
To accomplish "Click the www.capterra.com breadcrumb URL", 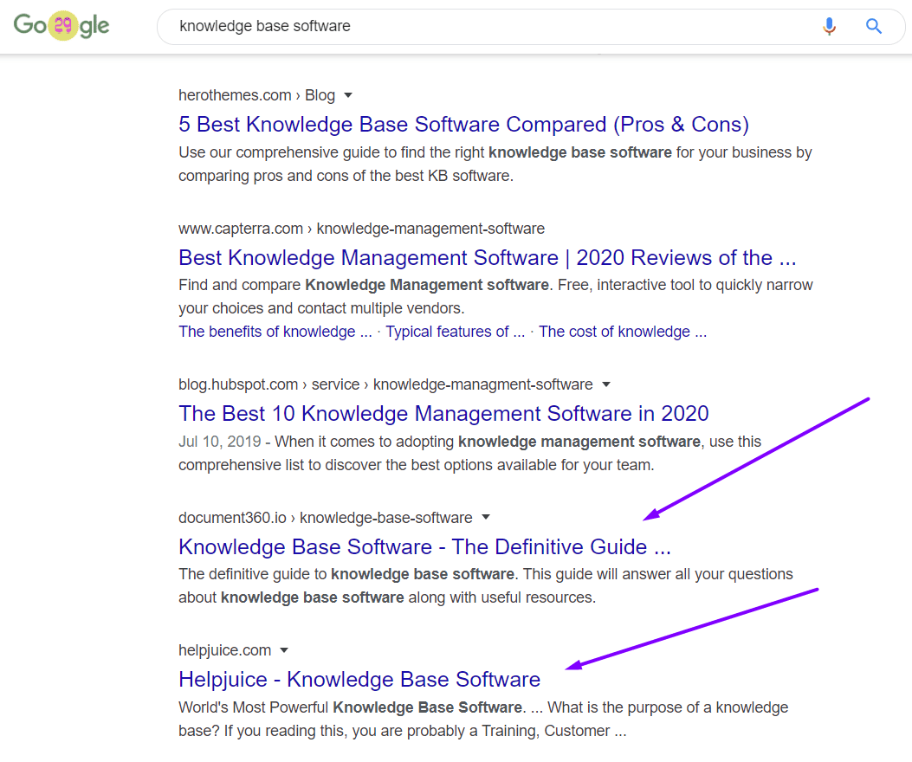I will point(361,229).
